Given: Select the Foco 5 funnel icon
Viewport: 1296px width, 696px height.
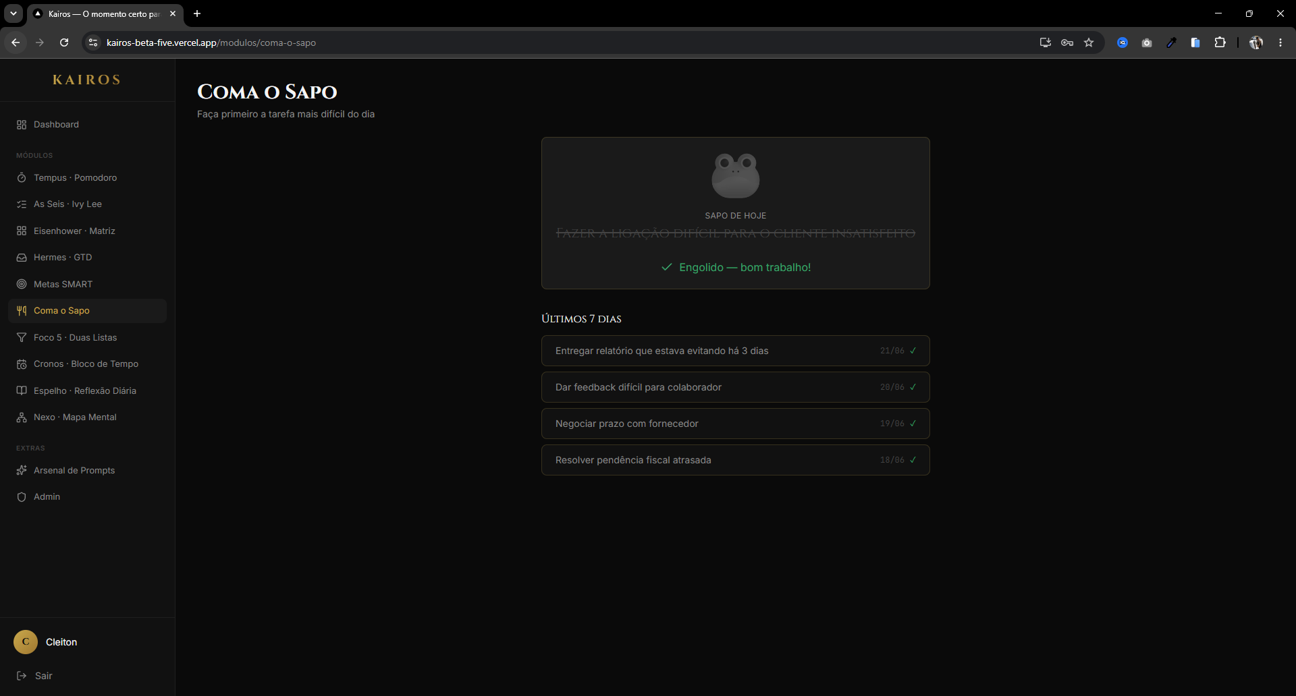Looking at the screenshot, I should click(22, 338).
